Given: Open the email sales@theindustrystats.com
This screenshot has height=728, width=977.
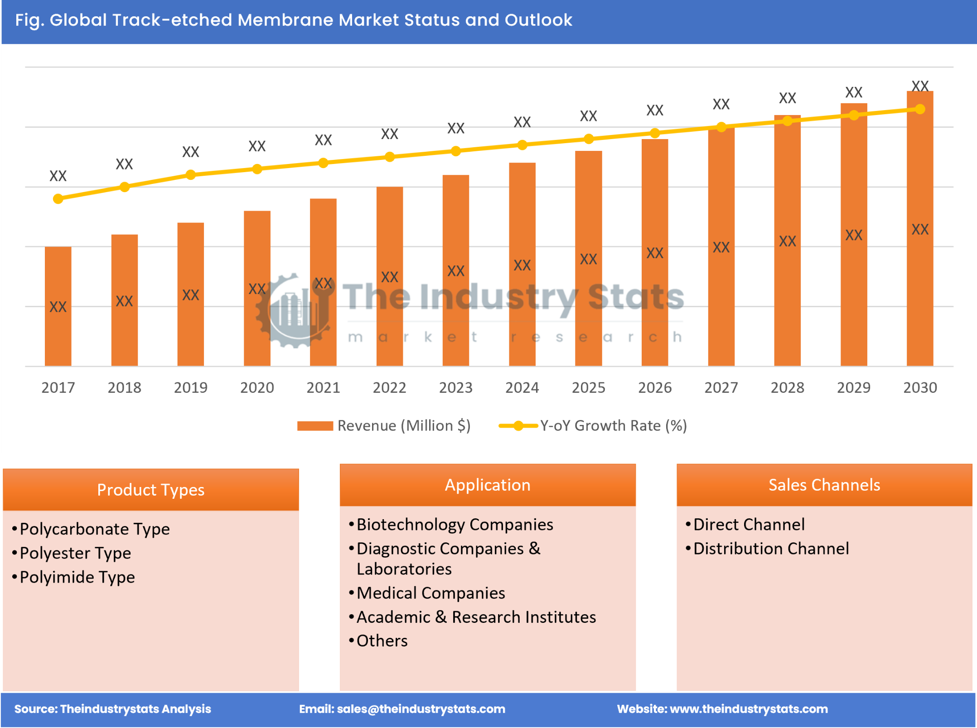Looking at the screenshot, I should [x=403, y=709].
